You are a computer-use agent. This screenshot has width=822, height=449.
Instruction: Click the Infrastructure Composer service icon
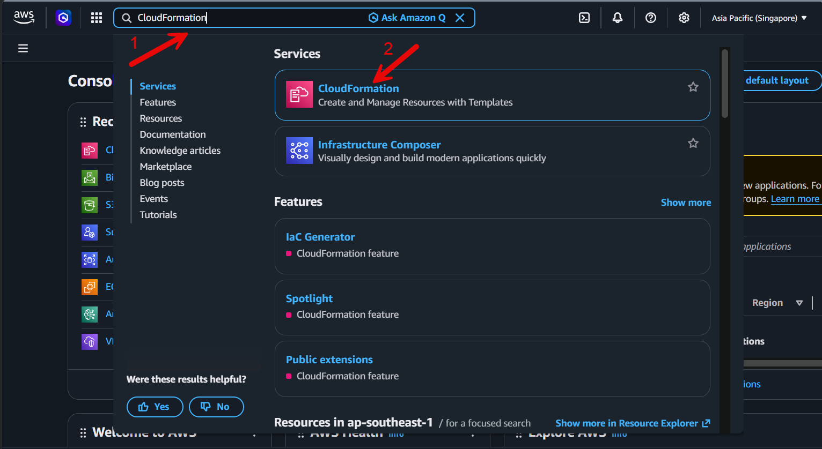click(299, 151)
